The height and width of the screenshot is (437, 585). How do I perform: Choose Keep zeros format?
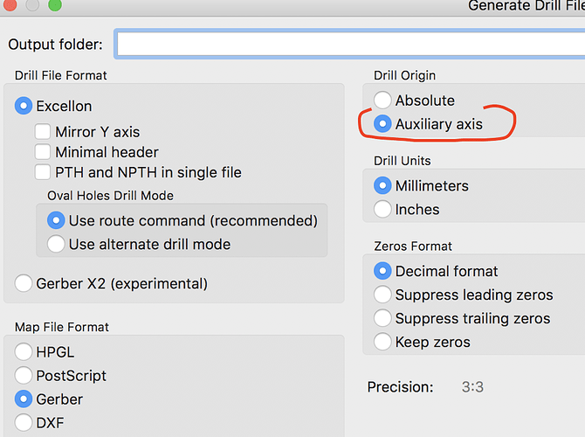382,342
